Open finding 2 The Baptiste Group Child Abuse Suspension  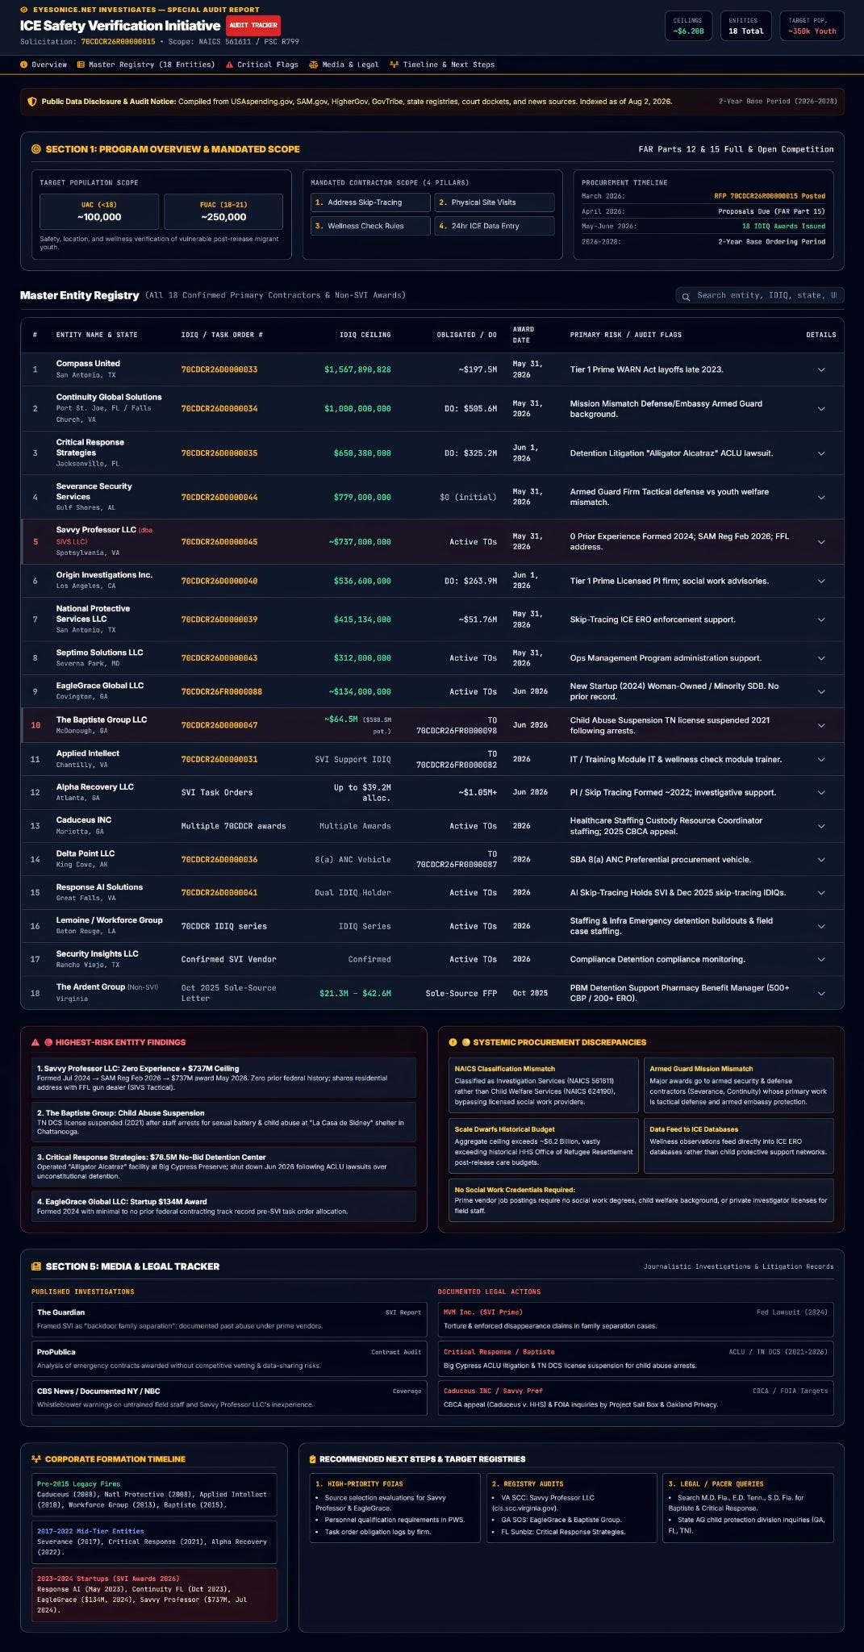(x=223, y=1122)
